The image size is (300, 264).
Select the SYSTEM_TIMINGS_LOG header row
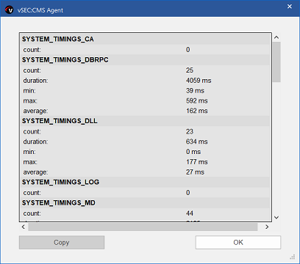click(146, 182)
